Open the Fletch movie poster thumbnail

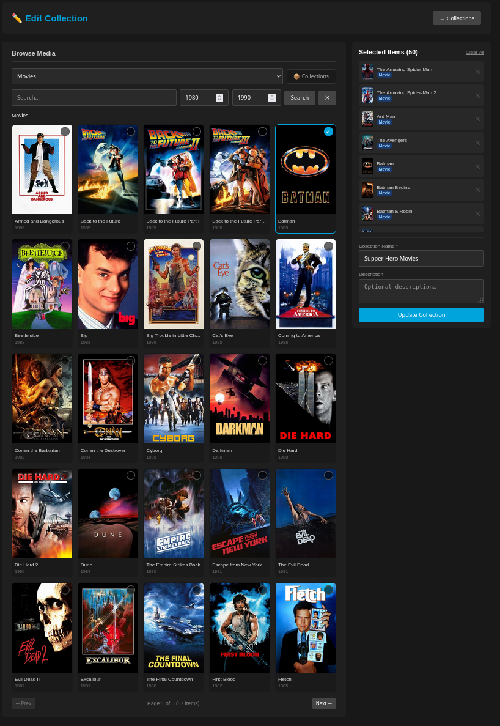[x=305, y=628]
